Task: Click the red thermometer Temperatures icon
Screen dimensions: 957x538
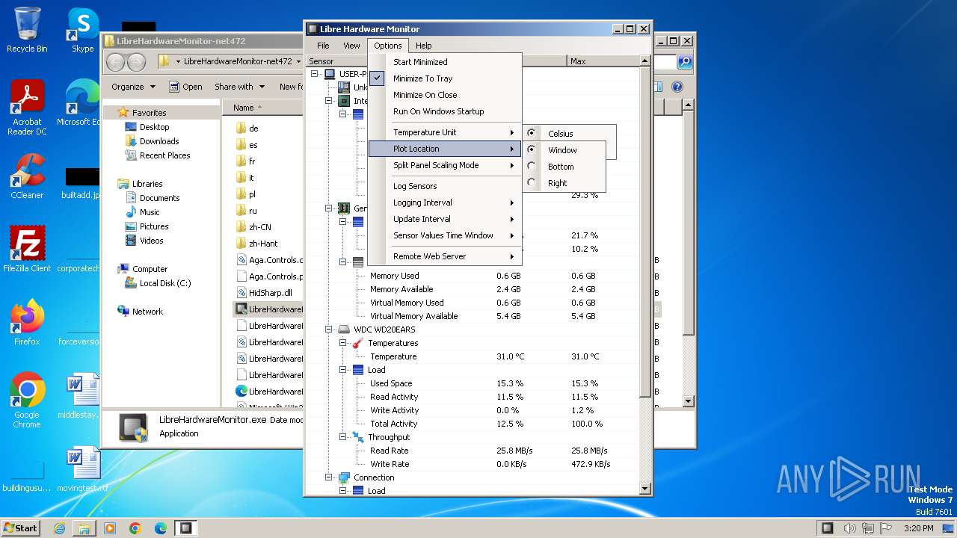Action: [358, 343]
